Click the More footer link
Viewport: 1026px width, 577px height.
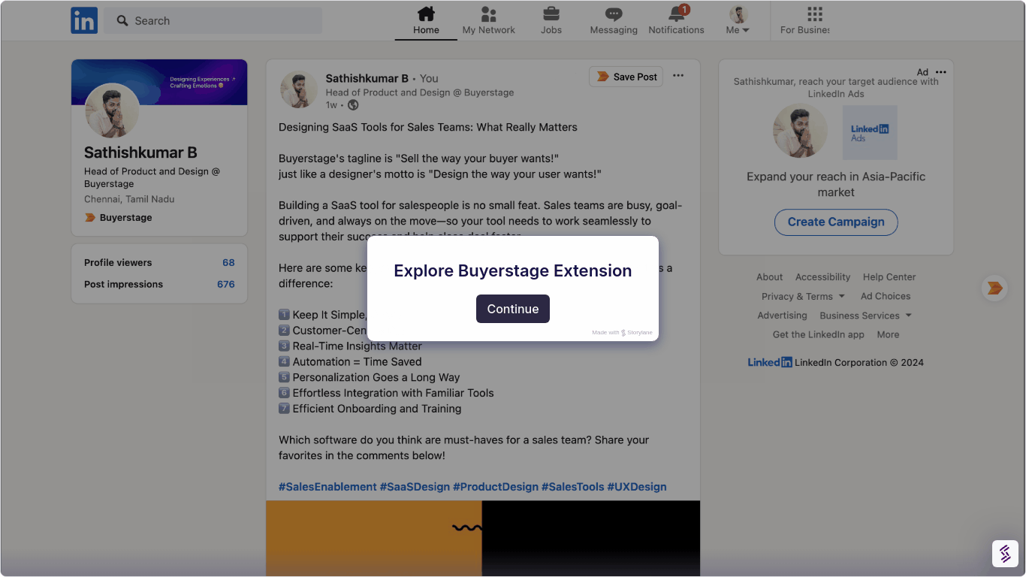pos(888,334)
